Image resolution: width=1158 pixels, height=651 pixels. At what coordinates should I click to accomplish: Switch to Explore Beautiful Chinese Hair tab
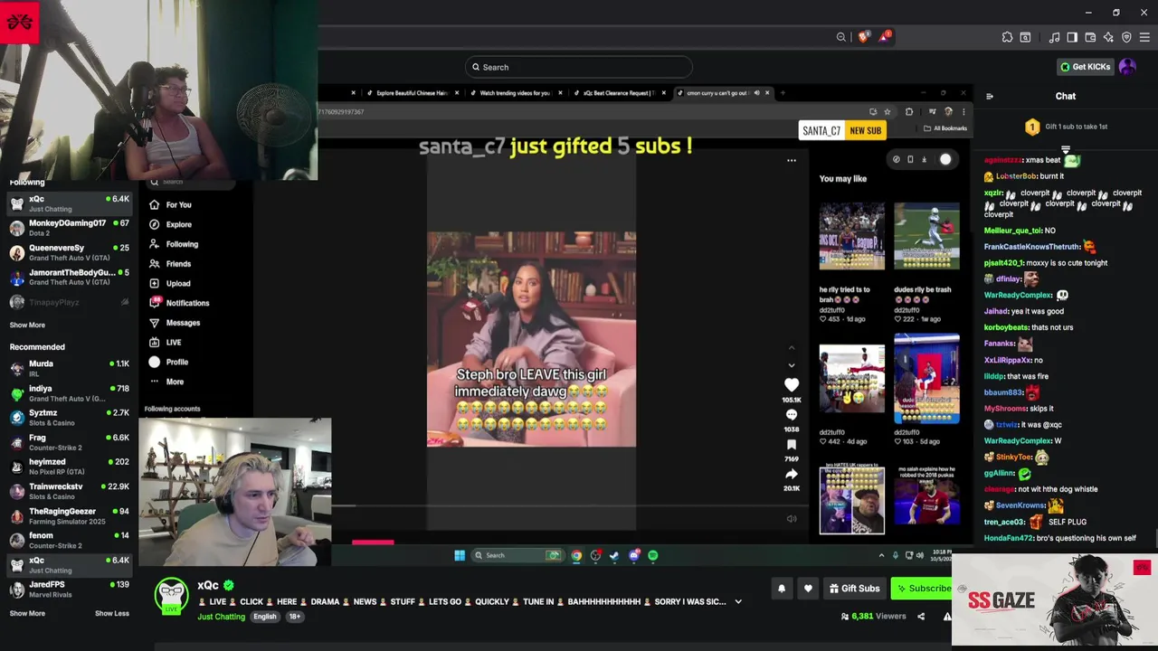pos(412,92)
